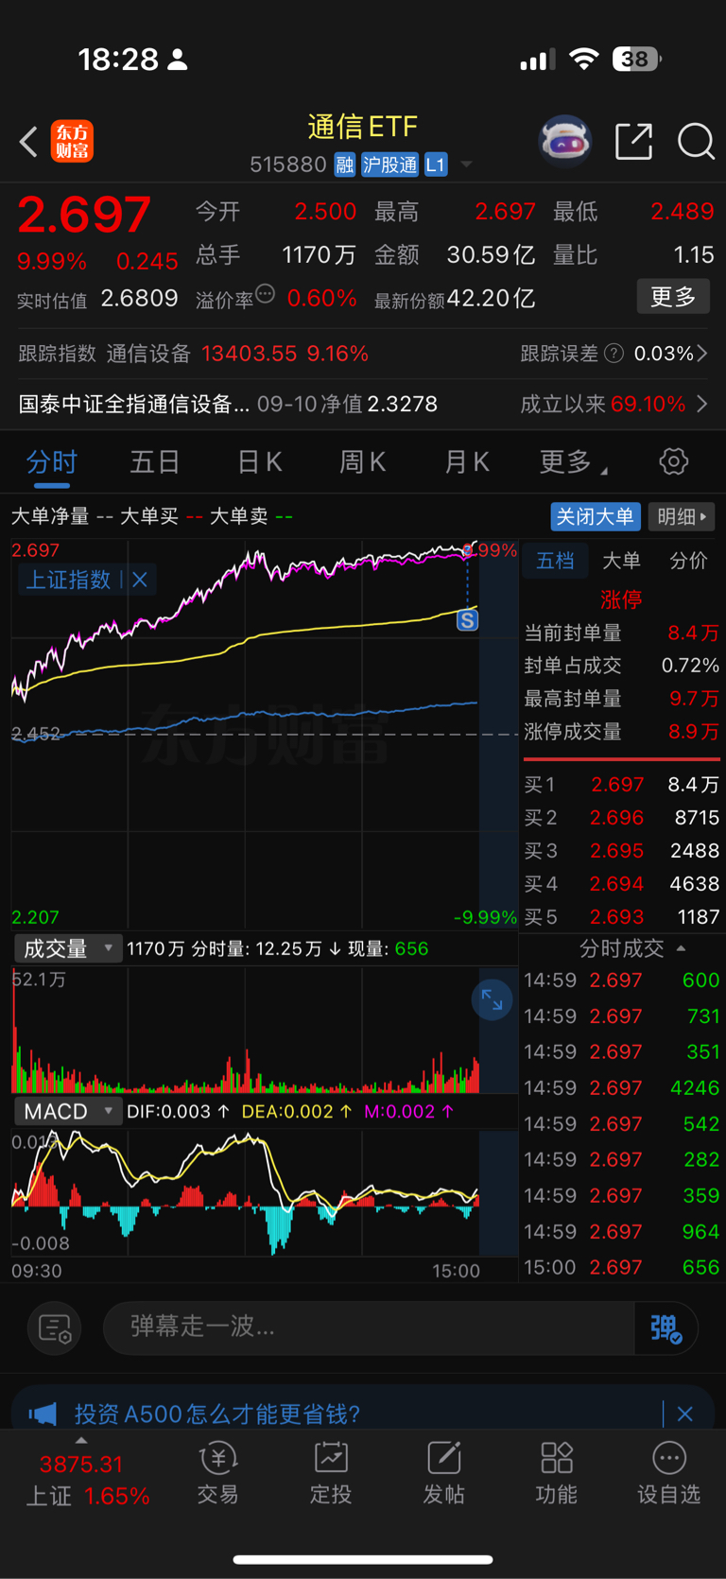Open the 明细 detail button
Image resolution: width=726 pixels, height=1579 pixels.
[682, 516]
